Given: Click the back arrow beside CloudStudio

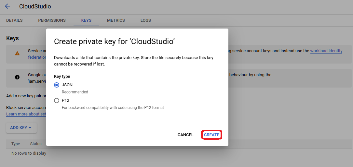Looking at the screenshot, I should pyautogui.click(x=7, y=6).
